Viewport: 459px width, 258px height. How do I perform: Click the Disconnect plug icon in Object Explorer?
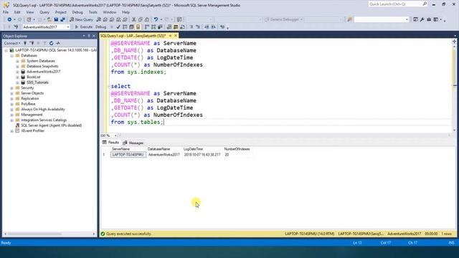click(32, 43)
